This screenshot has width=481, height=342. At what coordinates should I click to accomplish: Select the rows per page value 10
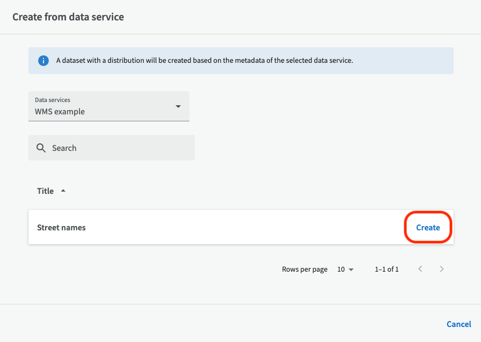[x=340, y=270]
